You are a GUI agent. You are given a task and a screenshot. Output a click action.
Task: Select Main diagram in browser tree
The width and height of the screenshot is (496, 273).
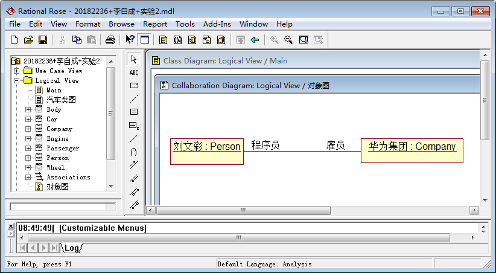(54, 90)
